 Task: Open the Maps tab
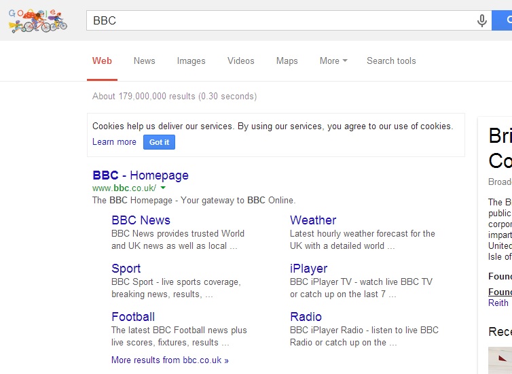click(x=287, y=61)
